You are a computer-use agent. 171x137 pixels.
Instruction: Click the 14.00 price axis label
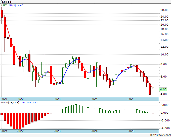(164, 40)
